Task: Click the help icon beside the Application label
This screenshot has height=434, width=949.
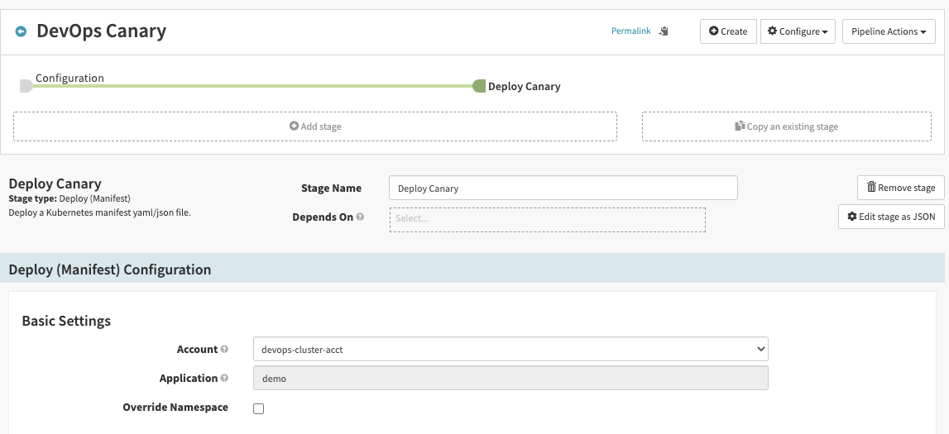Action: 224,379
